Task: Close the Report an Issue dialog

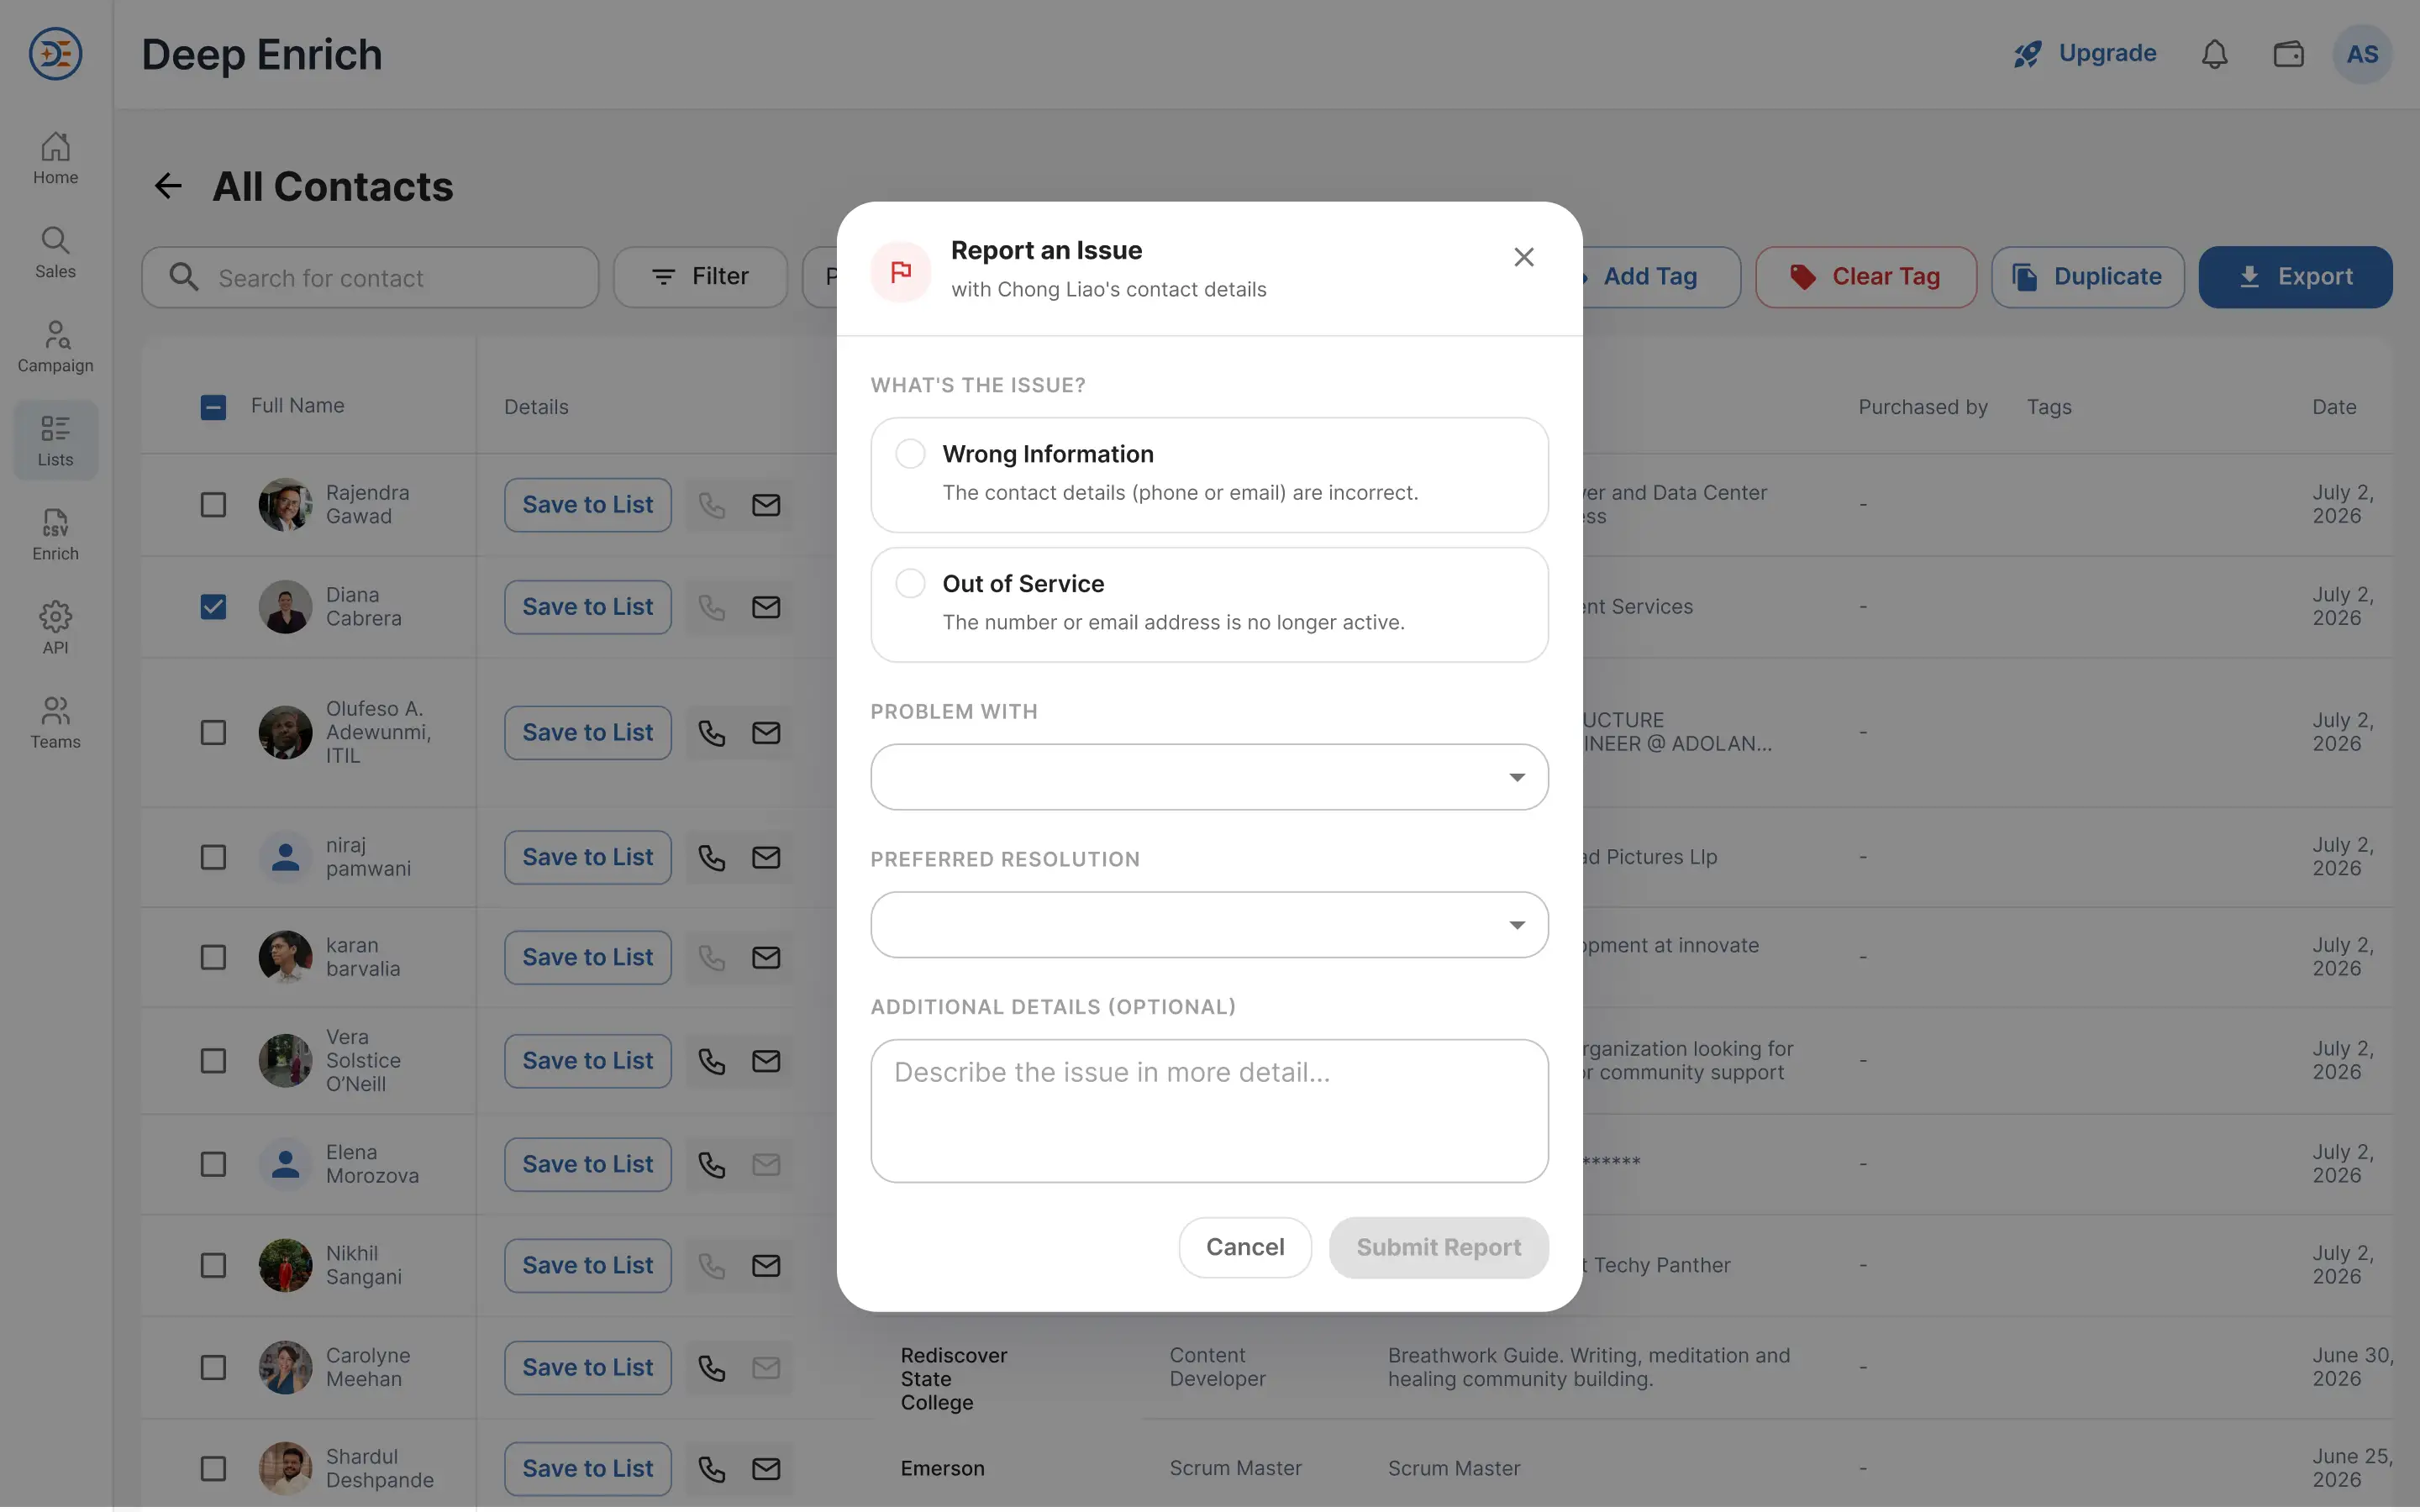Action: tap(1523, 258)
